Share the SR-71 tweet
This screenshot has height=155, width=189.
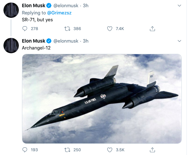tap(152, 28)
